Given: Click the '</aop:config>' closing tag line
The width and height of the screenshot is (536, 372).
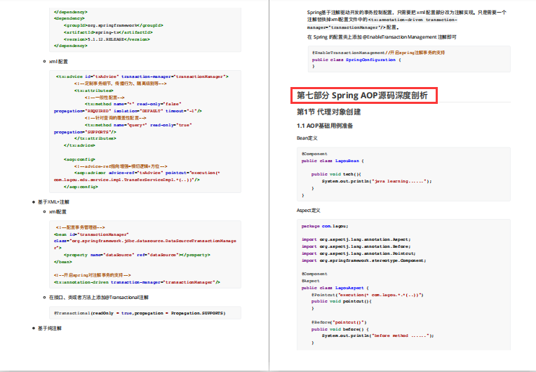Looking at the screenshot, I should point(81,187).
